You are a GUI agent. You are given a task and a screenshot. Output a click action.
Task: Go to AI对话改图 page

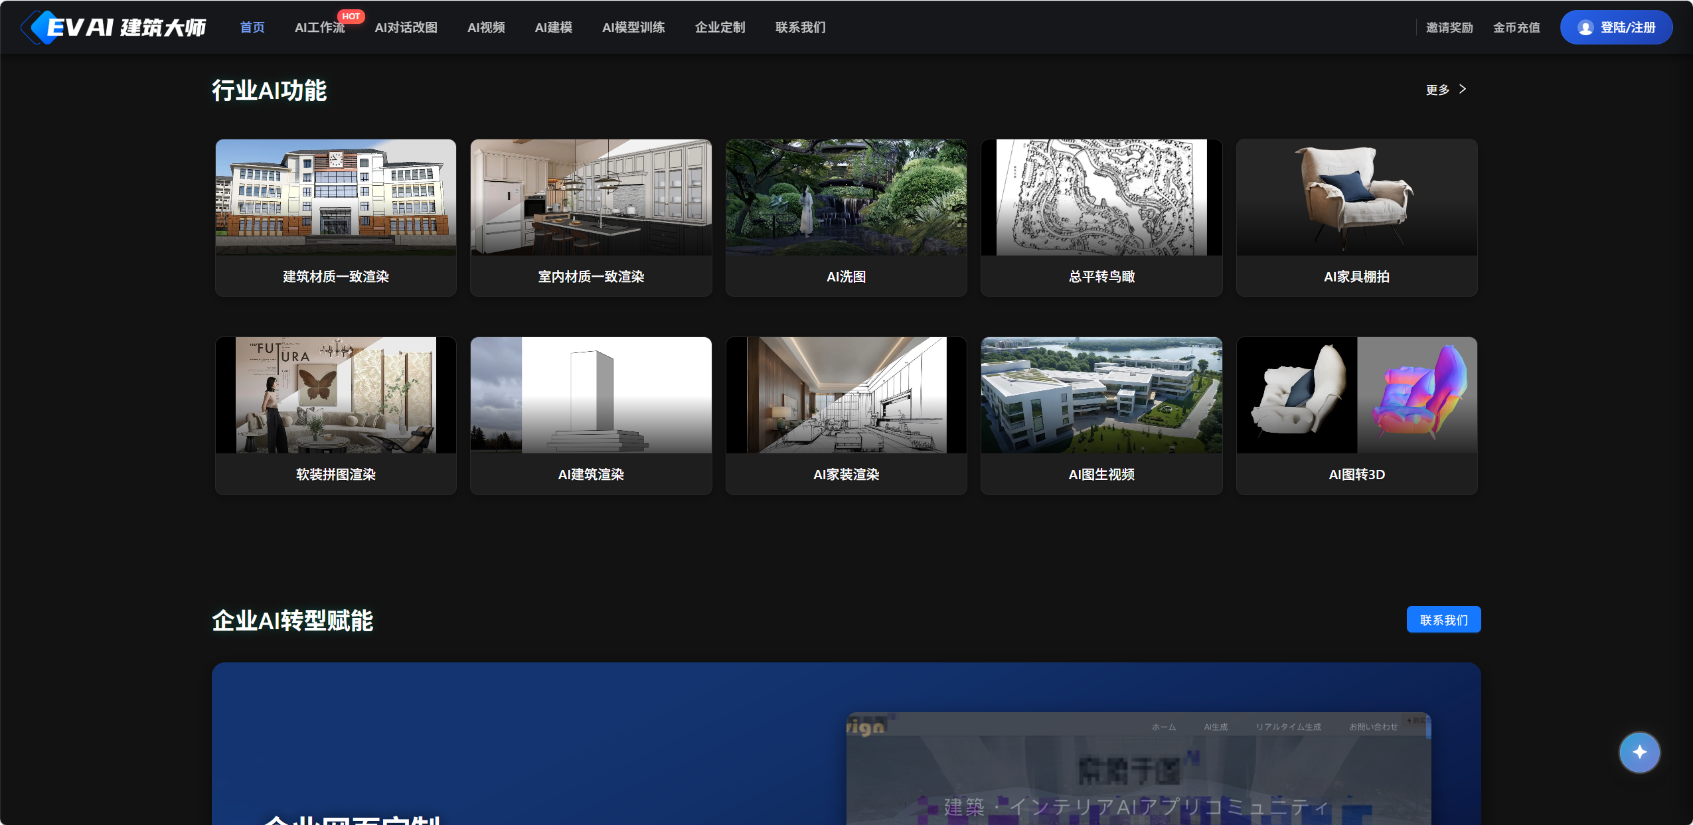(x=406, y=27)
